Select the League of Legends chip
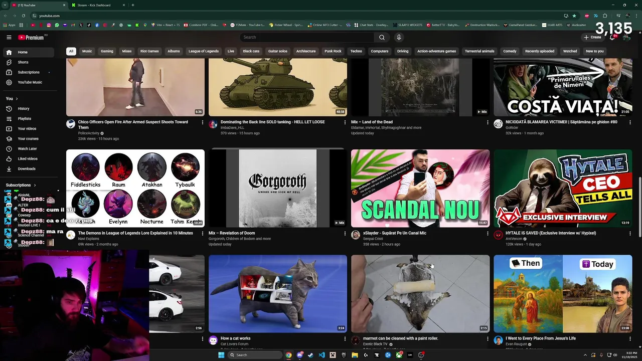Screen dimensions: 642x361 (204, 51)
